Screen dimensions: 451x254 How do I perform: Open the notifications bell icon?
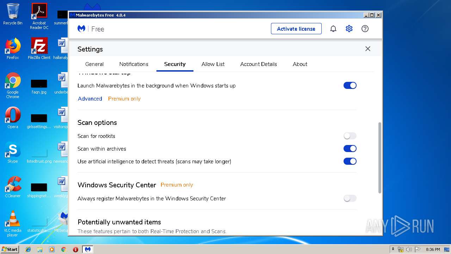click(333, 29)
